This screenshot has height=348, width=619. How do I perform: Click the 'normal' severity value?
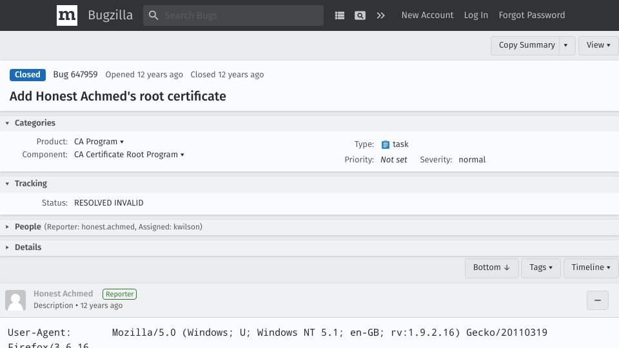472,160
